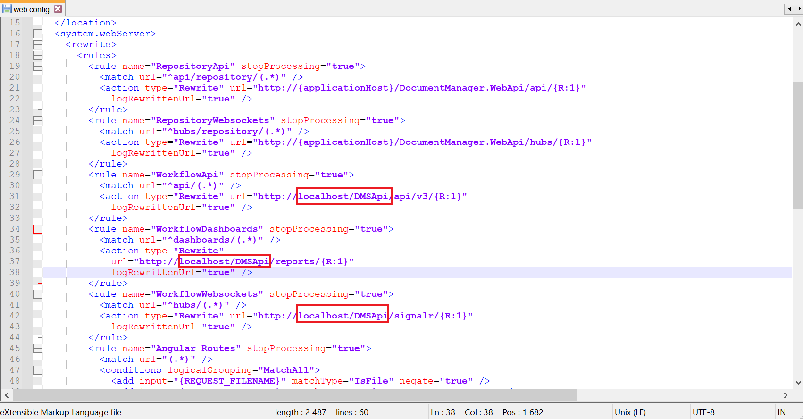Click the "^hubs/(.*)" match pattern on line 41
The width and height of the screenshot is (803, 419).
pyautogui.click(x=196, y=305)
